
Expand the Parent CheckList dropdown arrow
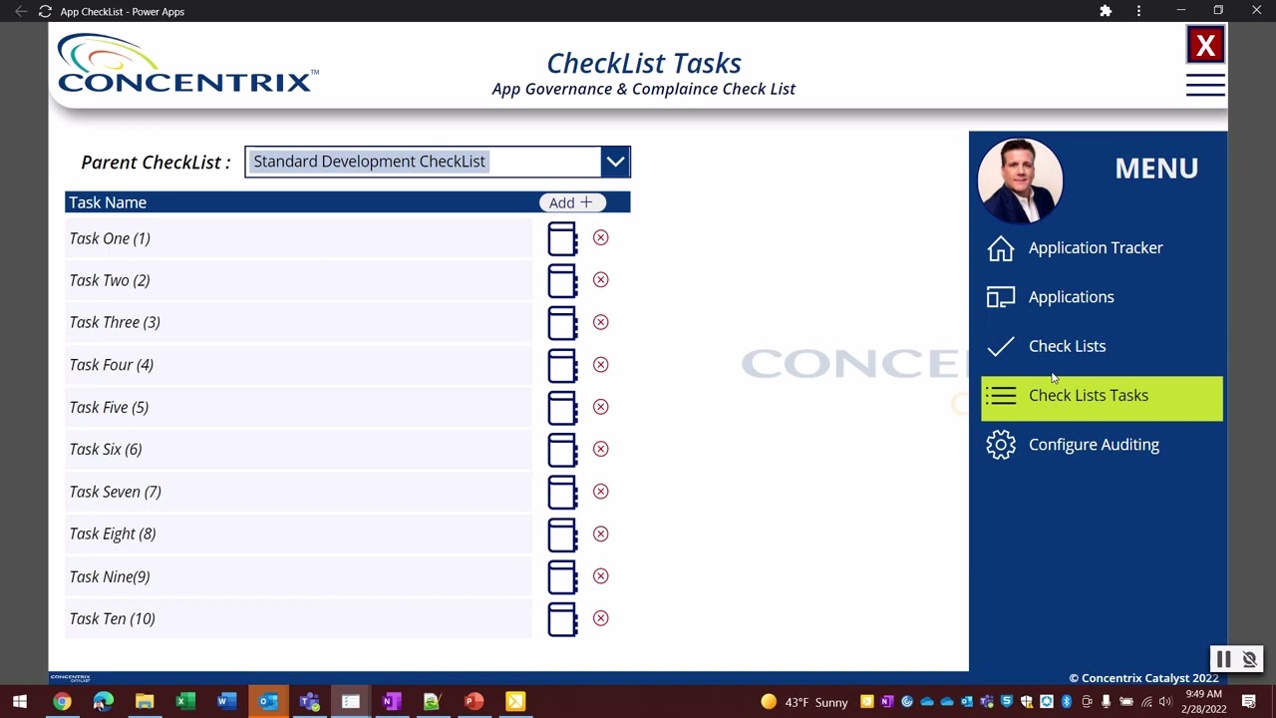pos(615,162)
